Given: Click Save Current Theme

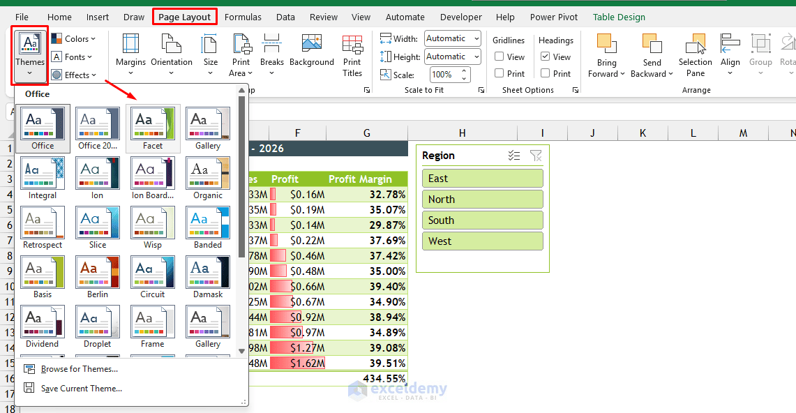Looking at the screenshot, I should (73, 388).
